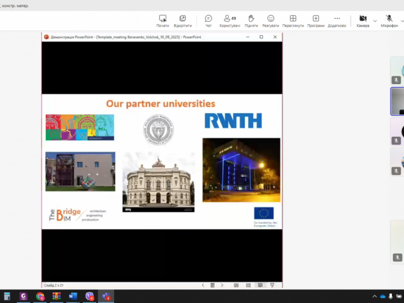The width and height of the screenshot is (404, 303).
Task: Switch to Reading view in PowerPoint
Action: point(260,285)
